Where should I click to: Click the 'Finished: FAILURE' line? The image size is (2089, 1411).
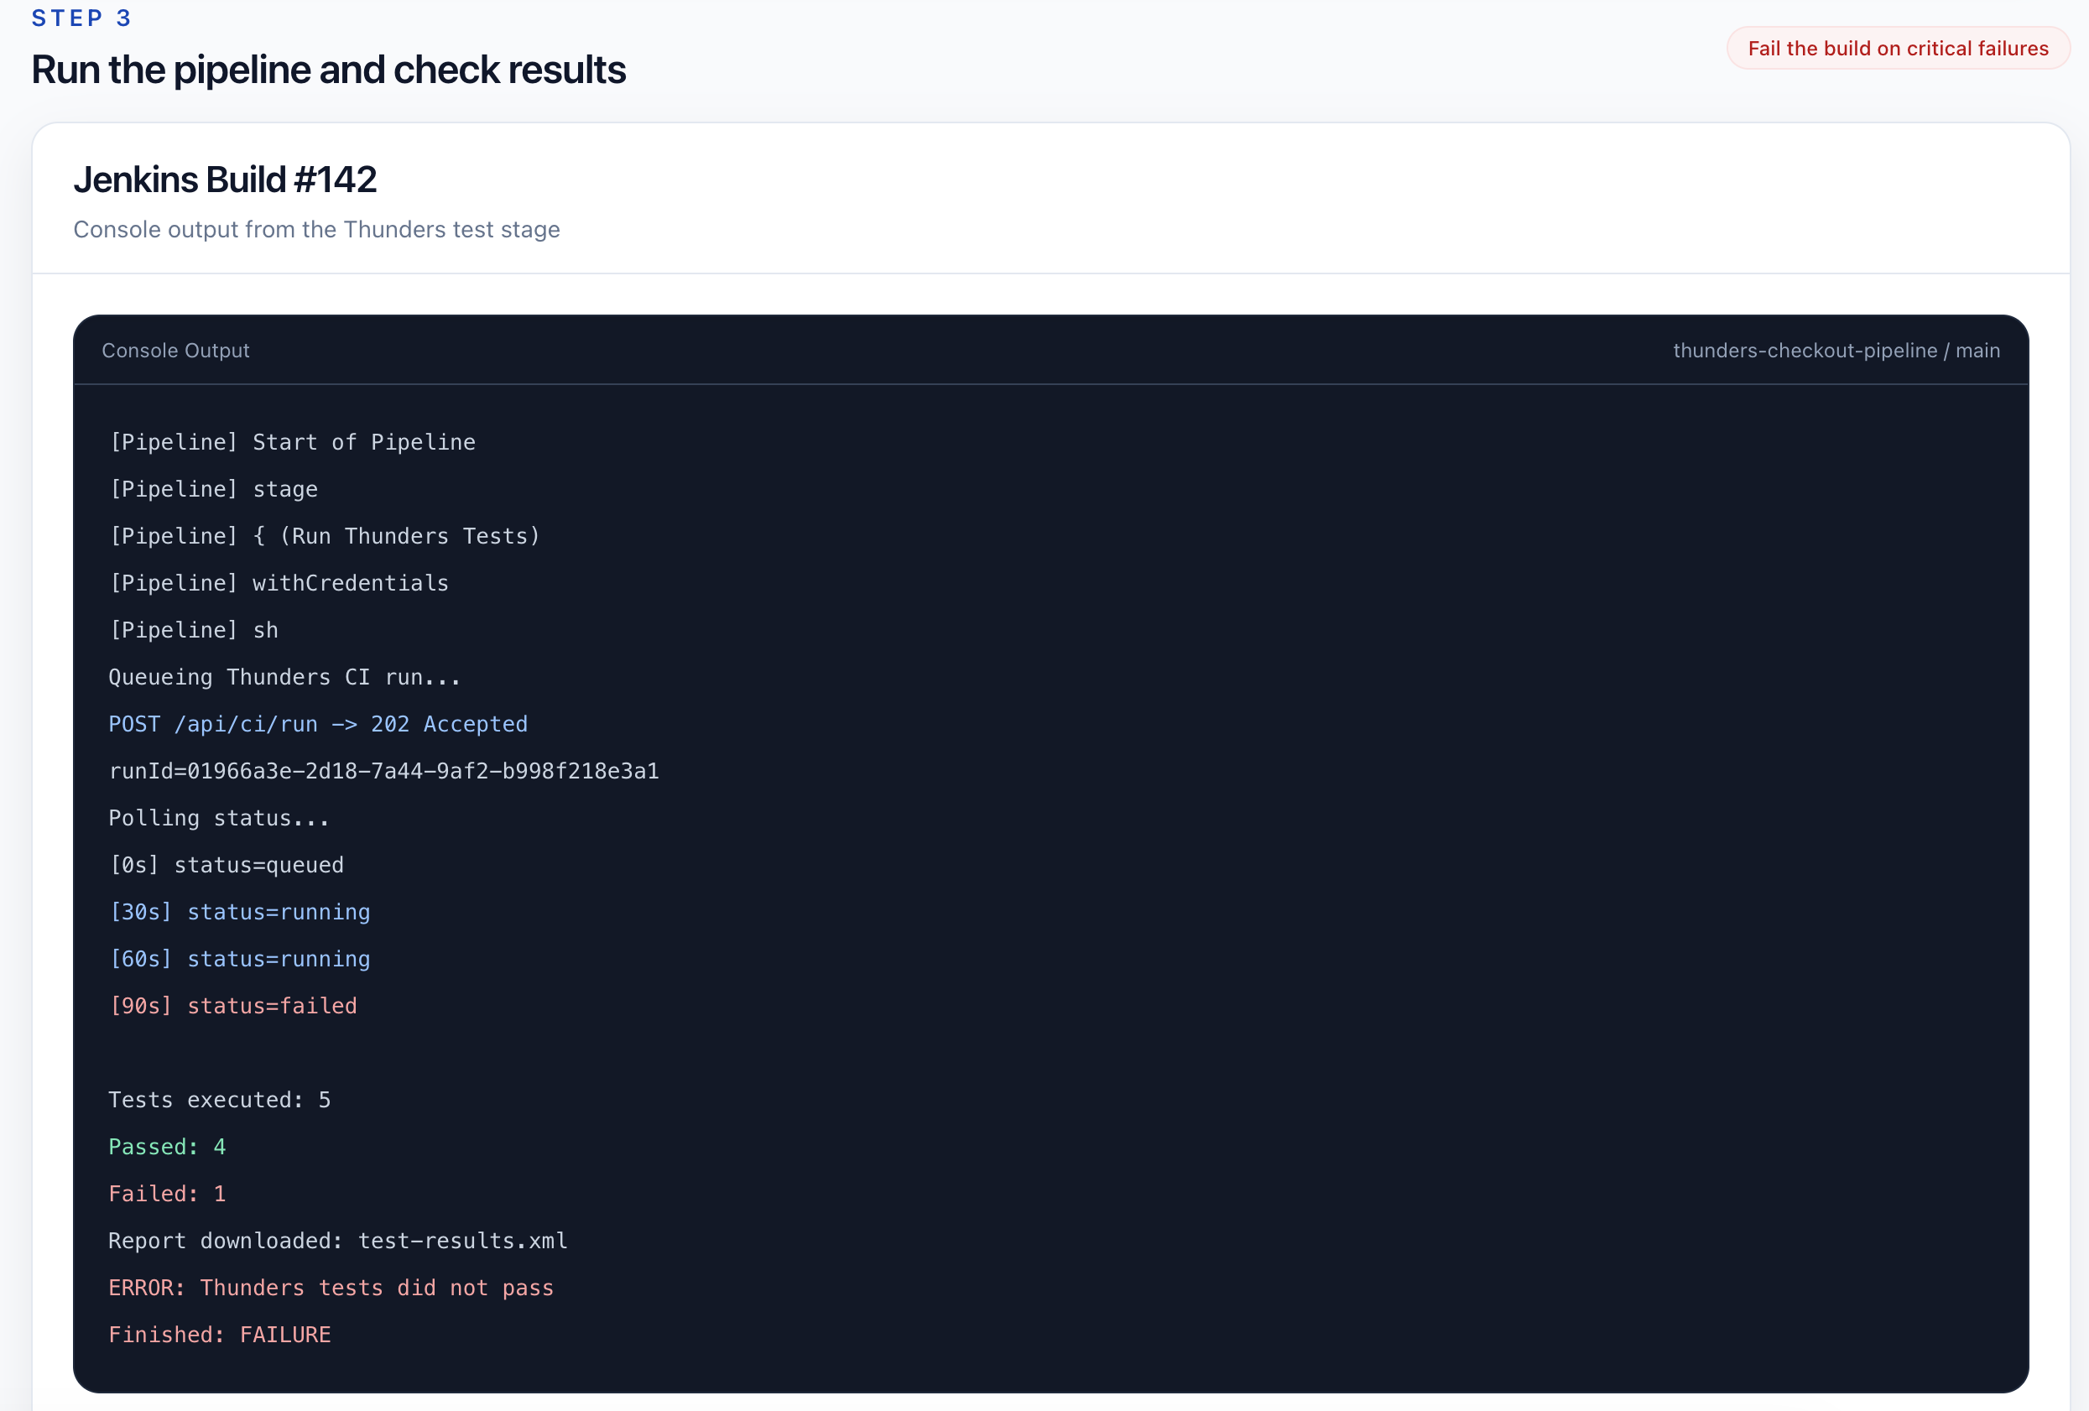219,1336
